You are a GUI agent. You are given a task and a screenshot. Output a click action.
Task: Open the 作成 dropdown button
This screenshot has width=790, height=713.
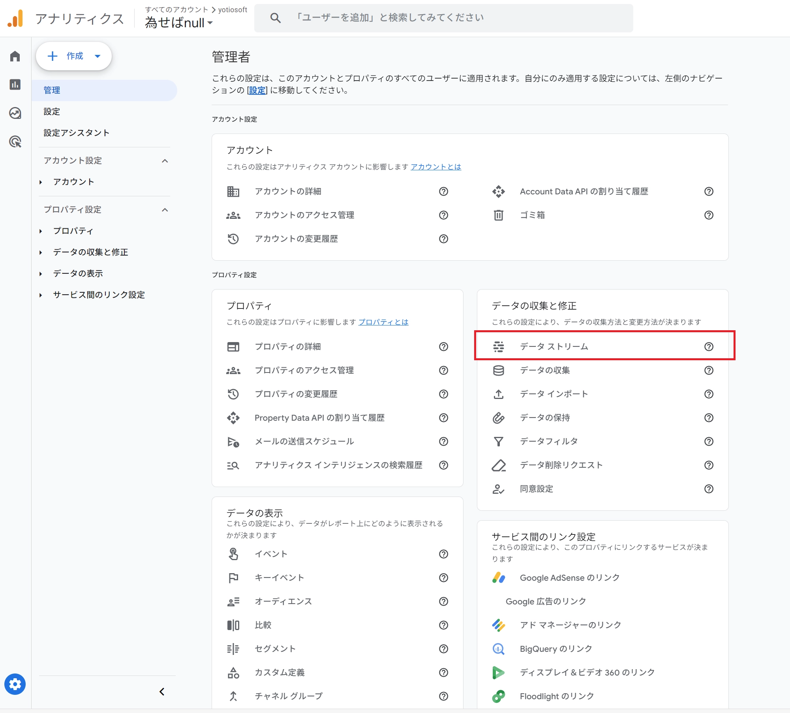[74, 56]
